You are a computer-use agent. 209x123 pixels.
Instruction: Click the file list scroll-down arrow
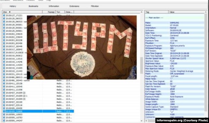tap(141, 121)
